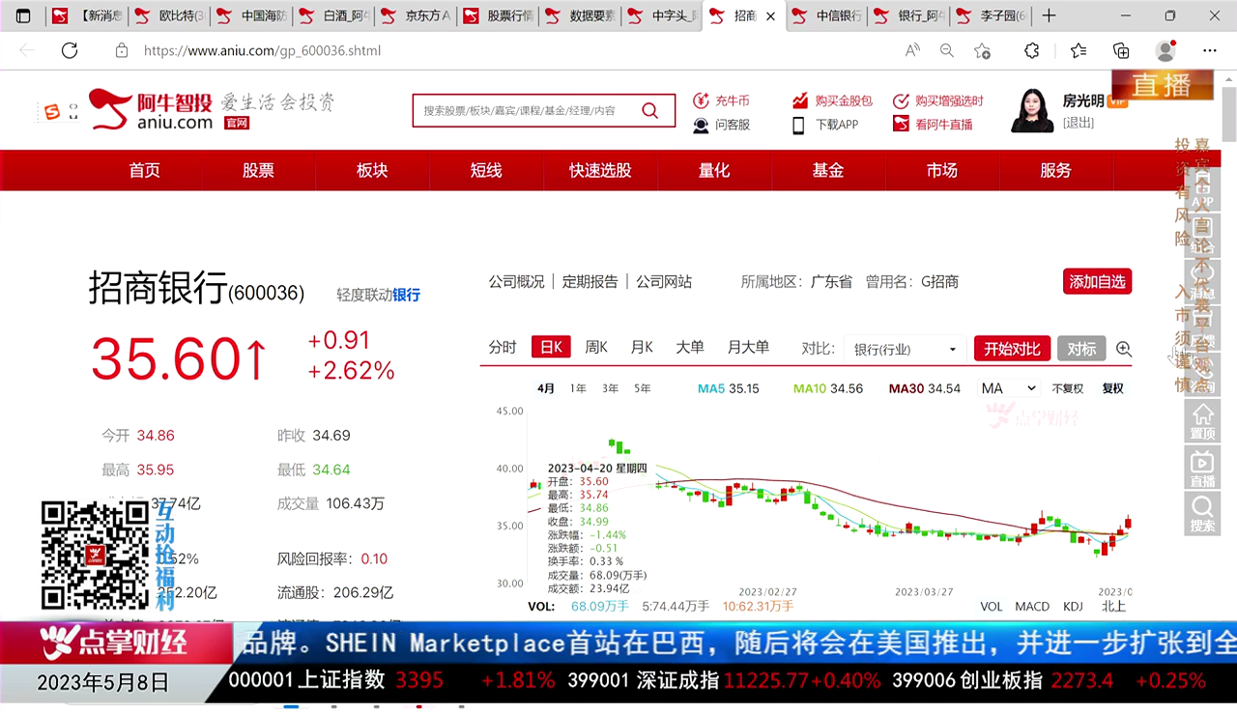The image size is (1237, 713).
Task: Open the 短线 navigation menu
Action: pyautogui.click(x=486, y=170)
